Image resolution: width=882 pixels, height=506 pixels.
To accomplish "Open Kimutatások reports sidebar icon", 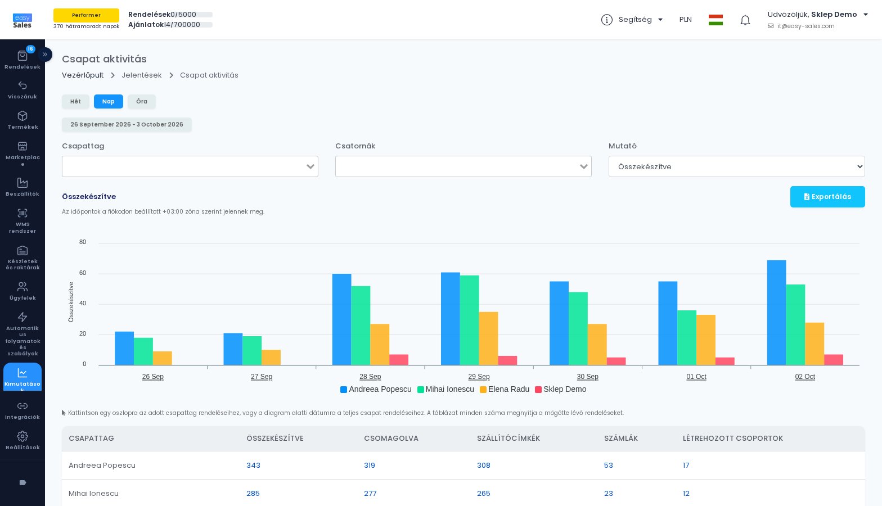I will point(22,373).
